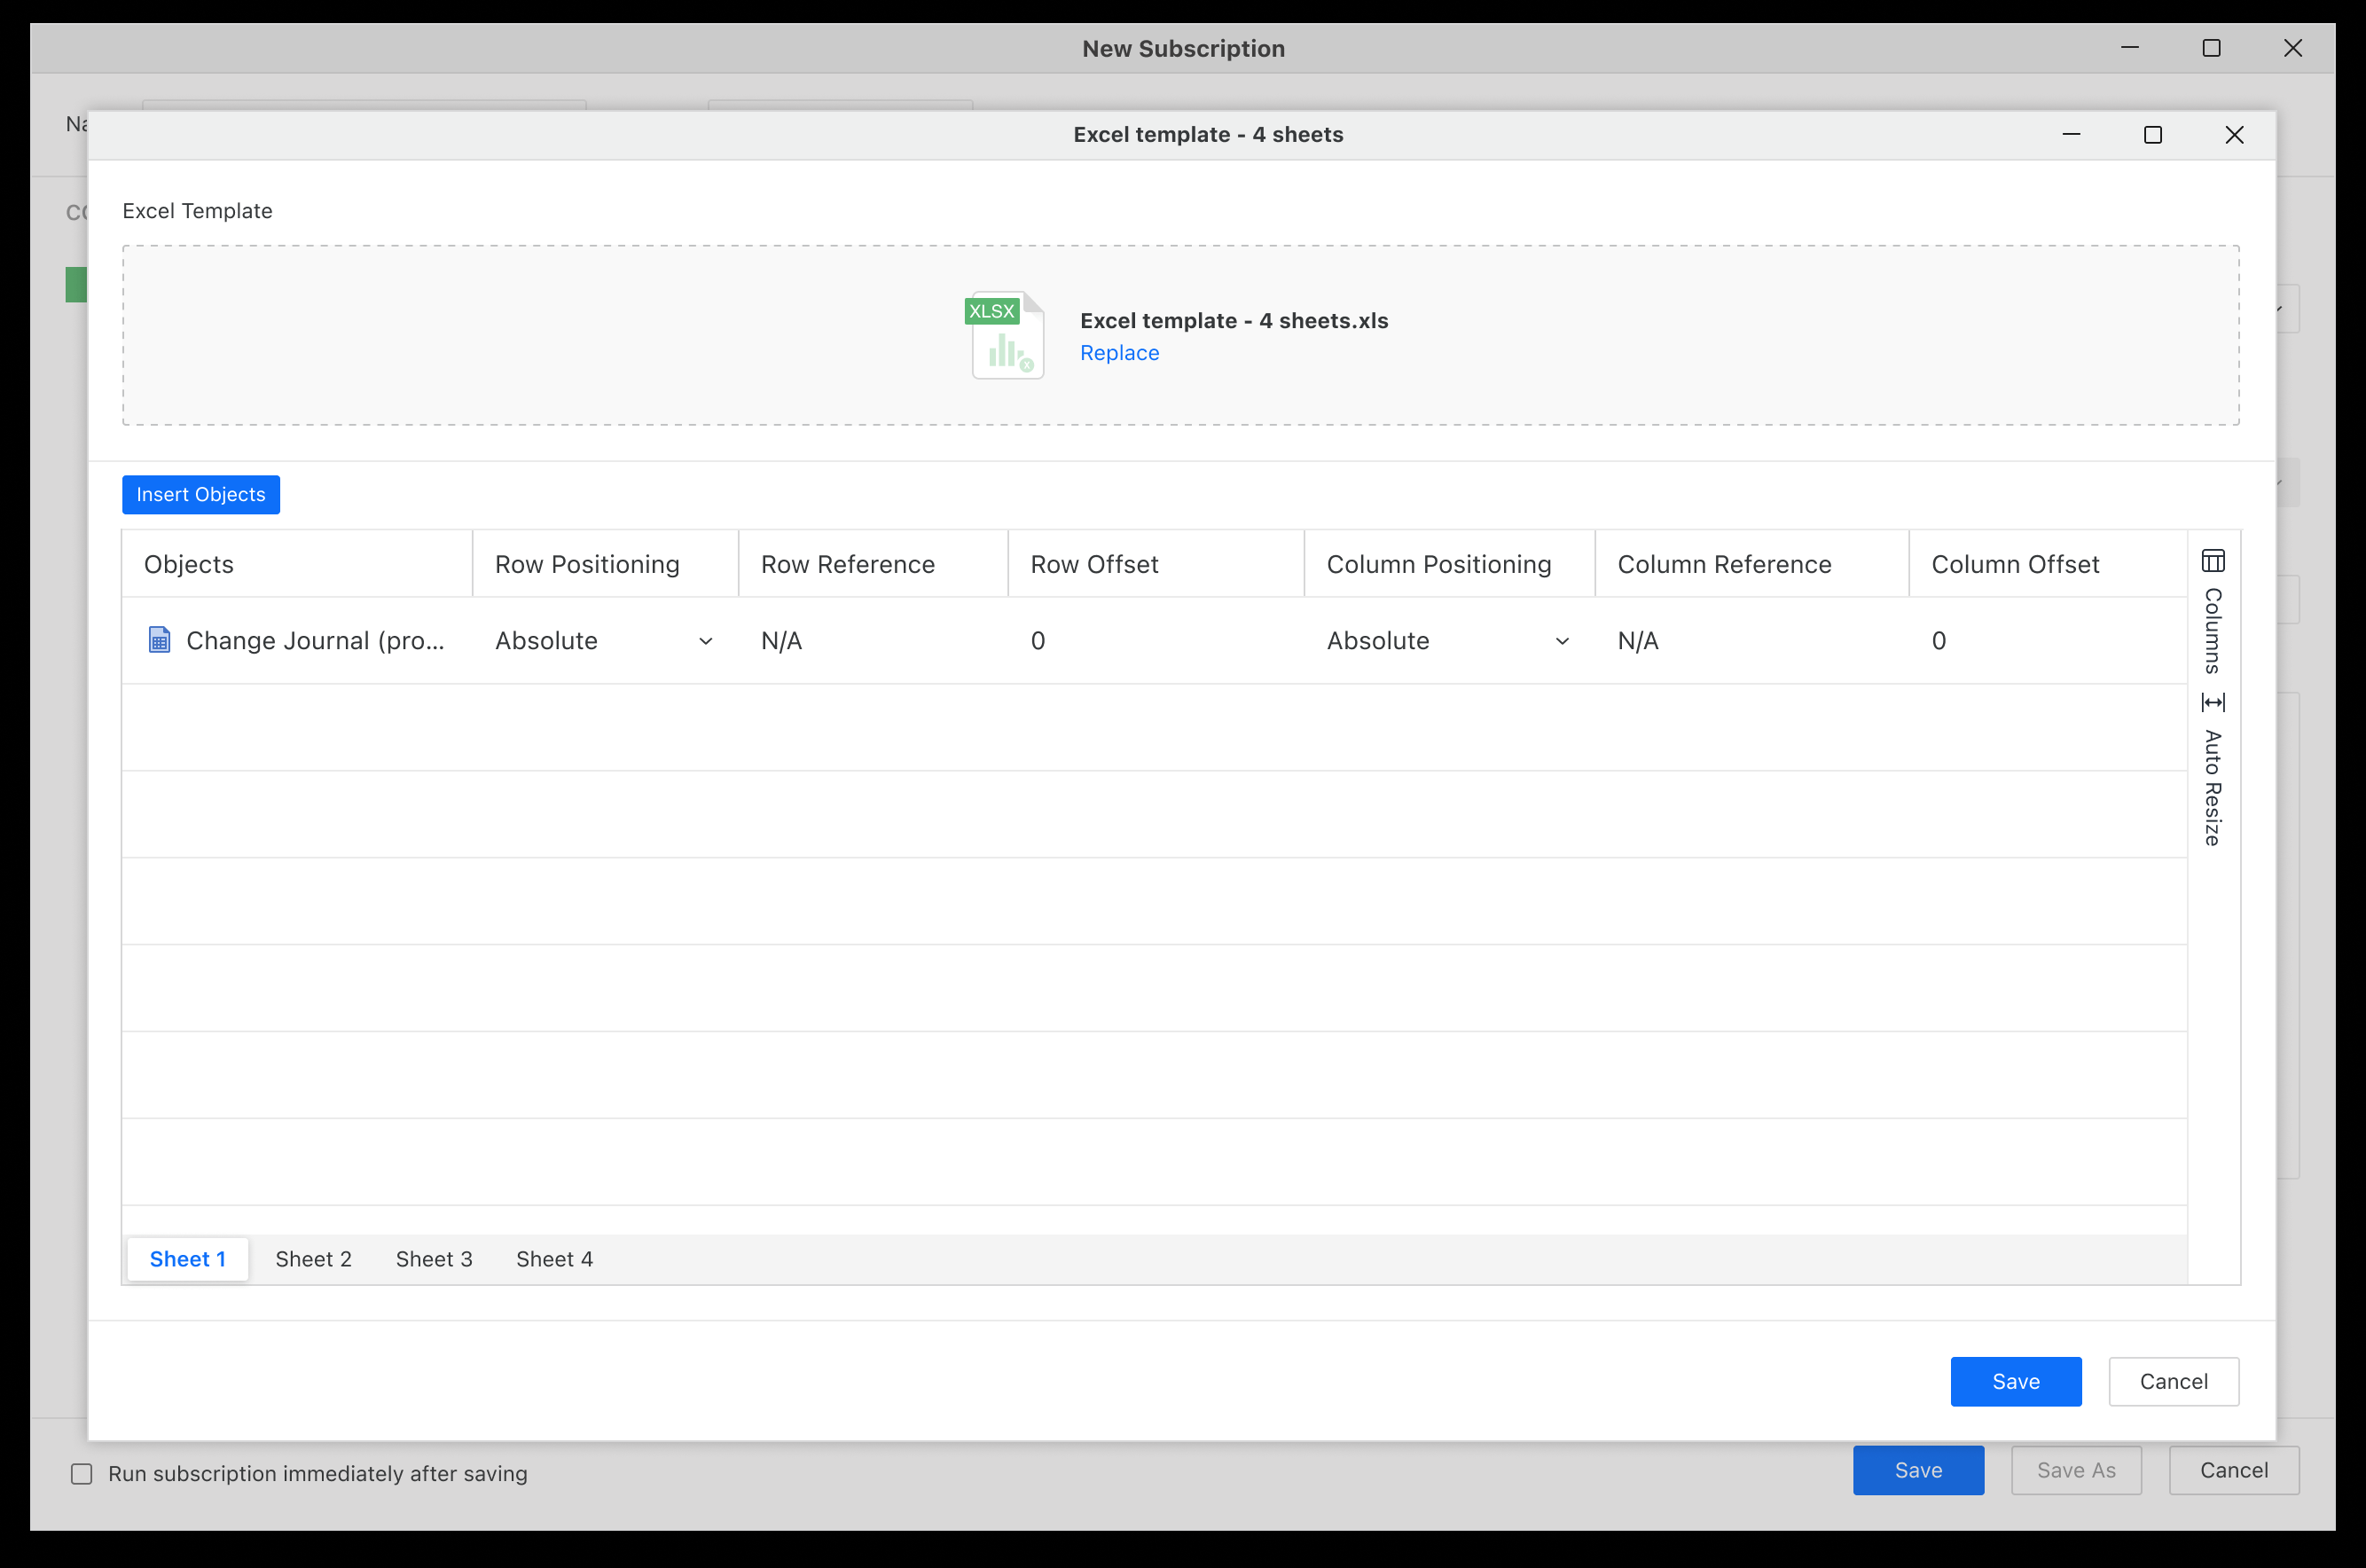
Task: Minimize the Excel template dialog
Action: point(2071,135)
